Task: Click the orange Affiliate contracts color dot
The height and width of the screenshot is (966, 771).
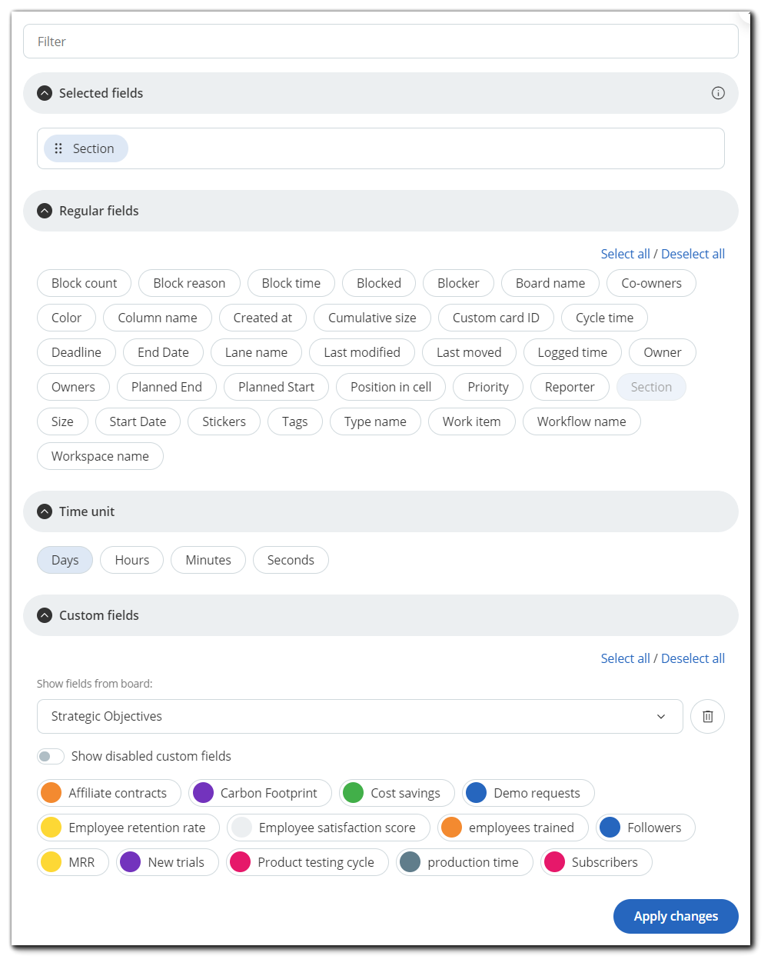Action: [51, 793]
